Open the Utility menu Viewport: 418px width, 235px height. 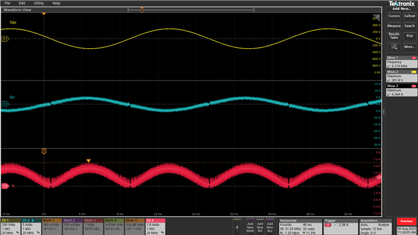click(x=39, y=3)
